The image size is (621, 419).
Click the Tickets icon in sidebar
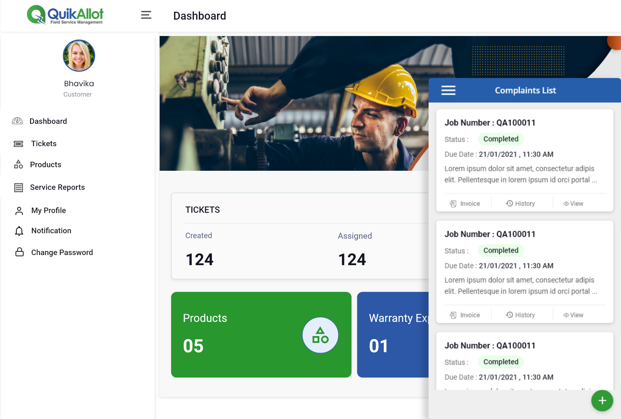[x=18, y=144]
